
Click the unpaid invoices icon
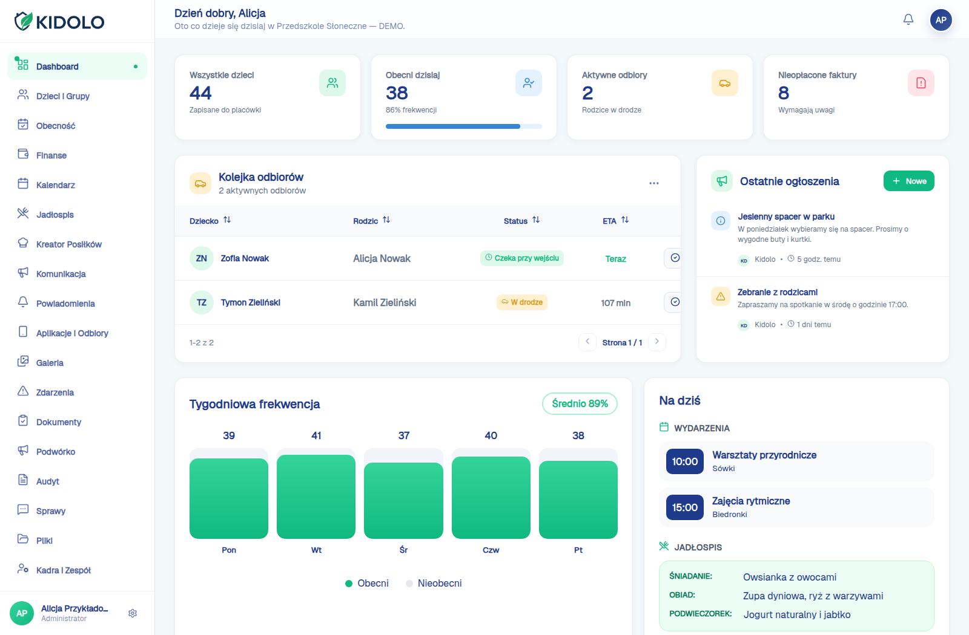pos(921,83)
